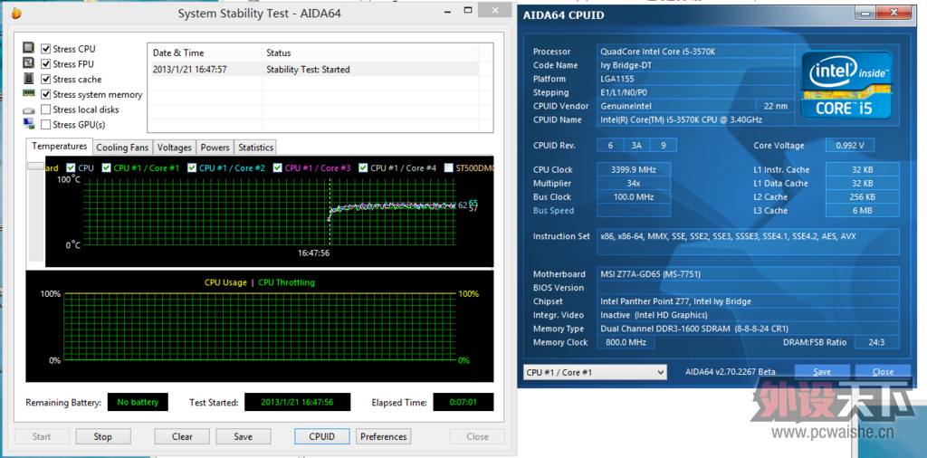927x458 pixels.
Task: Open the Cooling Fans tab
Action: (122, 148)
